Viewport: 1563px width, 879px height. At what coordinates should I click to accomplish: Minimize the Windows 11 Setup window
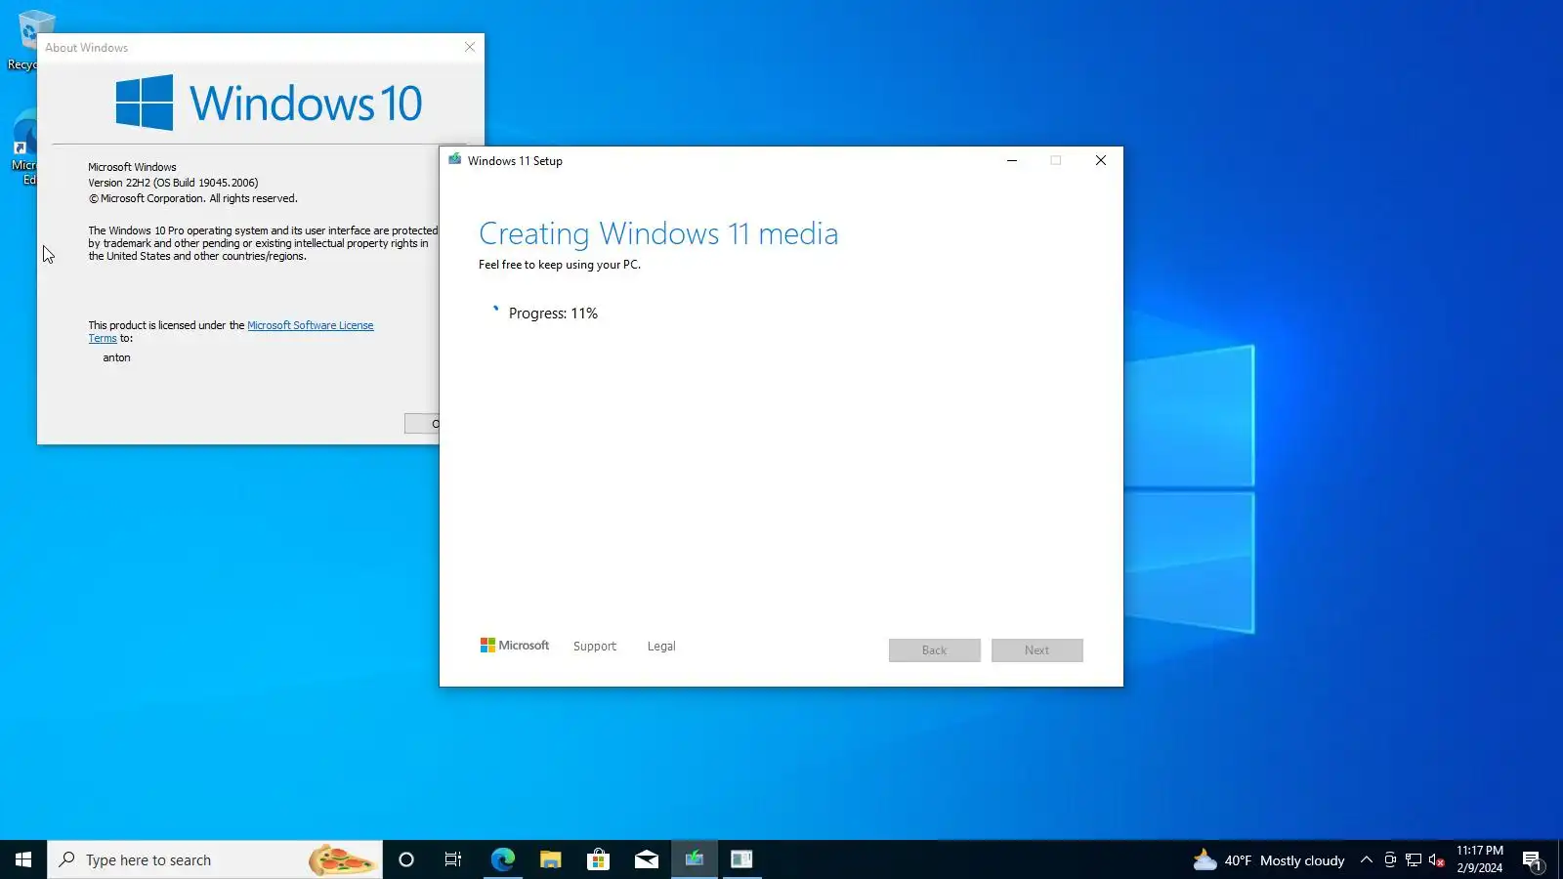click(1012, 160)
